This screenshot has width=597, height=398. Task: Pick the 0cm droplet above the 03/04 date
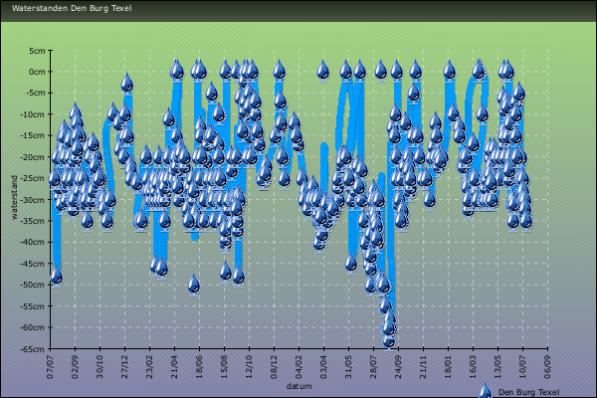(323, 71)
